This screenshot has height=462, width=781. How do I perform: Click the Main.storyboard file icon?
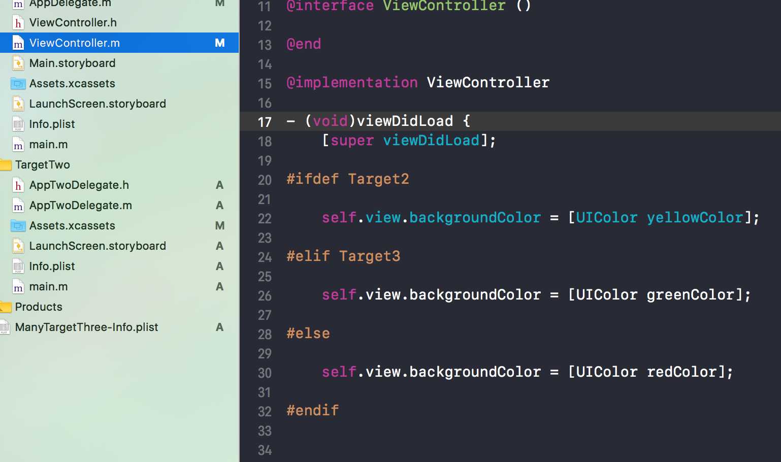18,63
